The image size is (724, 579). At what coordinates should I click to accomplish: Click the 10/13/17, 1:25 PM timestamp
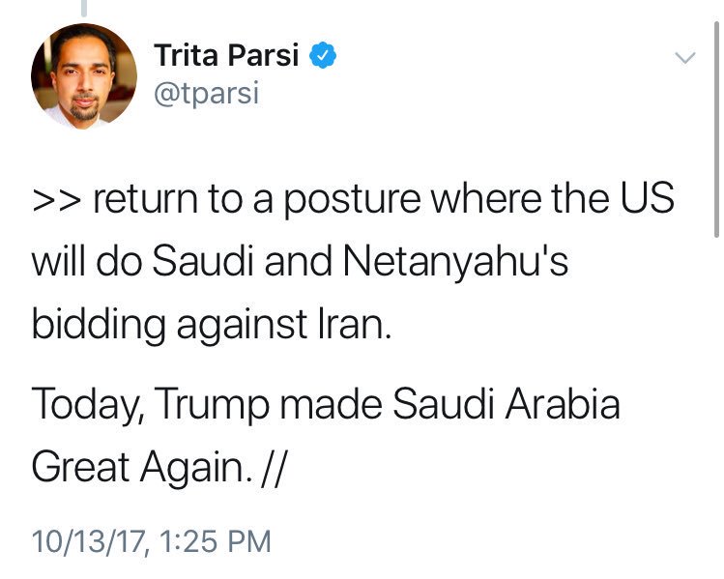coord(151,541)
